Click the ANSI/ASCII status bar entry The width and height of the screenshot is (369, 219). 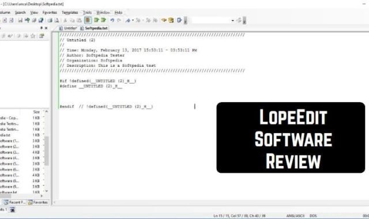click(x=295, y=216)
